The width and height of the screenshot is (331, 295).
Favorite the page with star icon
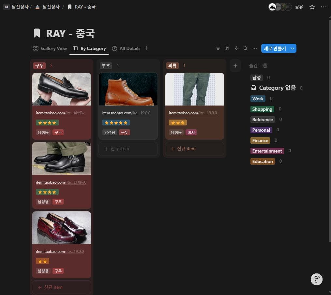pyautogui.click(x=312, y=7)
